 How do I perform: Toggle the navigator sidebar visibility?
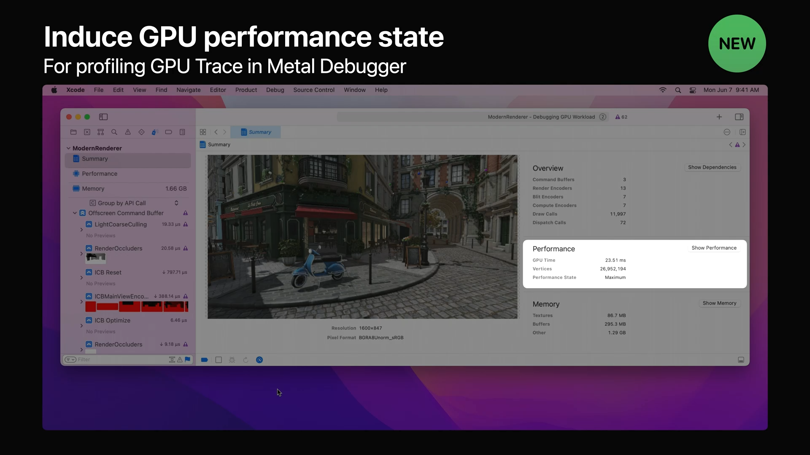[x=103, y=117]
